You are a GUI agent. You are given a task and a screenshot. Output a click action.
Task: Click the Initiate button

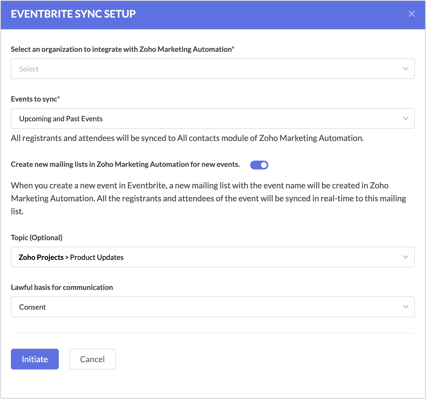[x=35, y=359]
